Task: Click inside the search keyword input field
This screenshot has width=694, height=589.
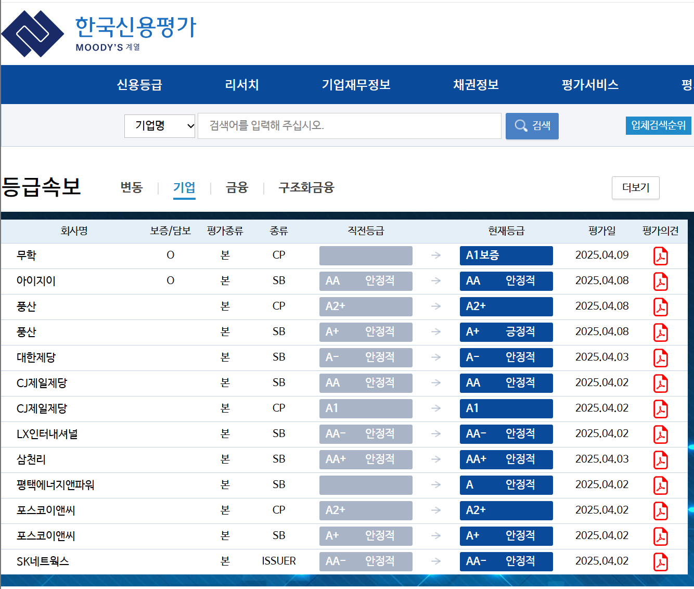Action: click(349, 125)
